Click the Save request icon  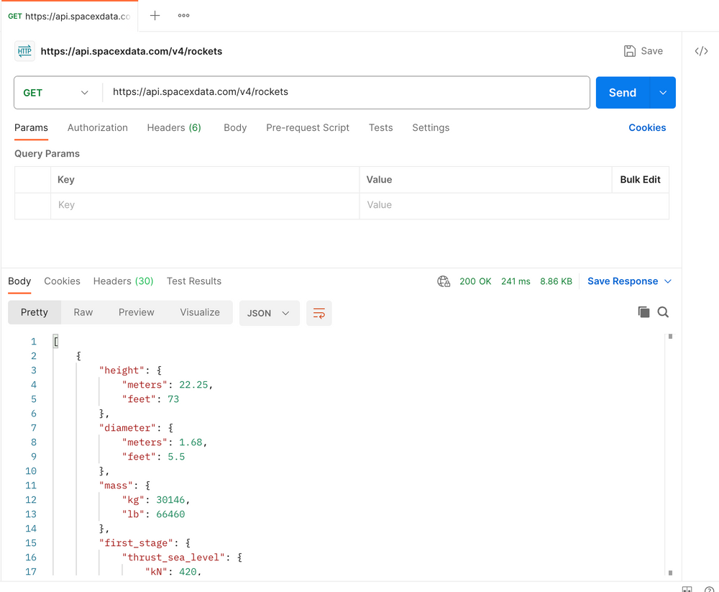642,50
